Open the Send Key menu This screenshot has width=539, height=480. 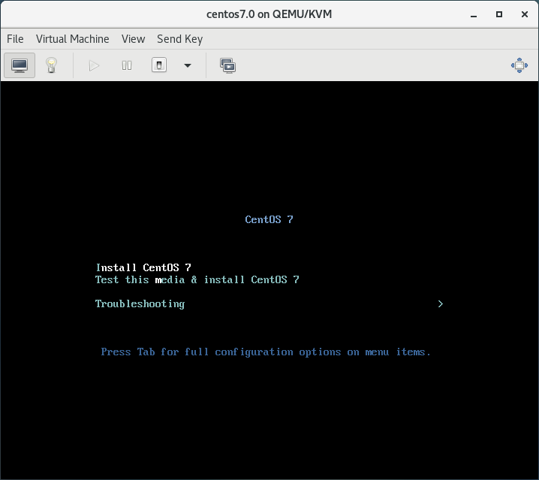coord(179,39)
